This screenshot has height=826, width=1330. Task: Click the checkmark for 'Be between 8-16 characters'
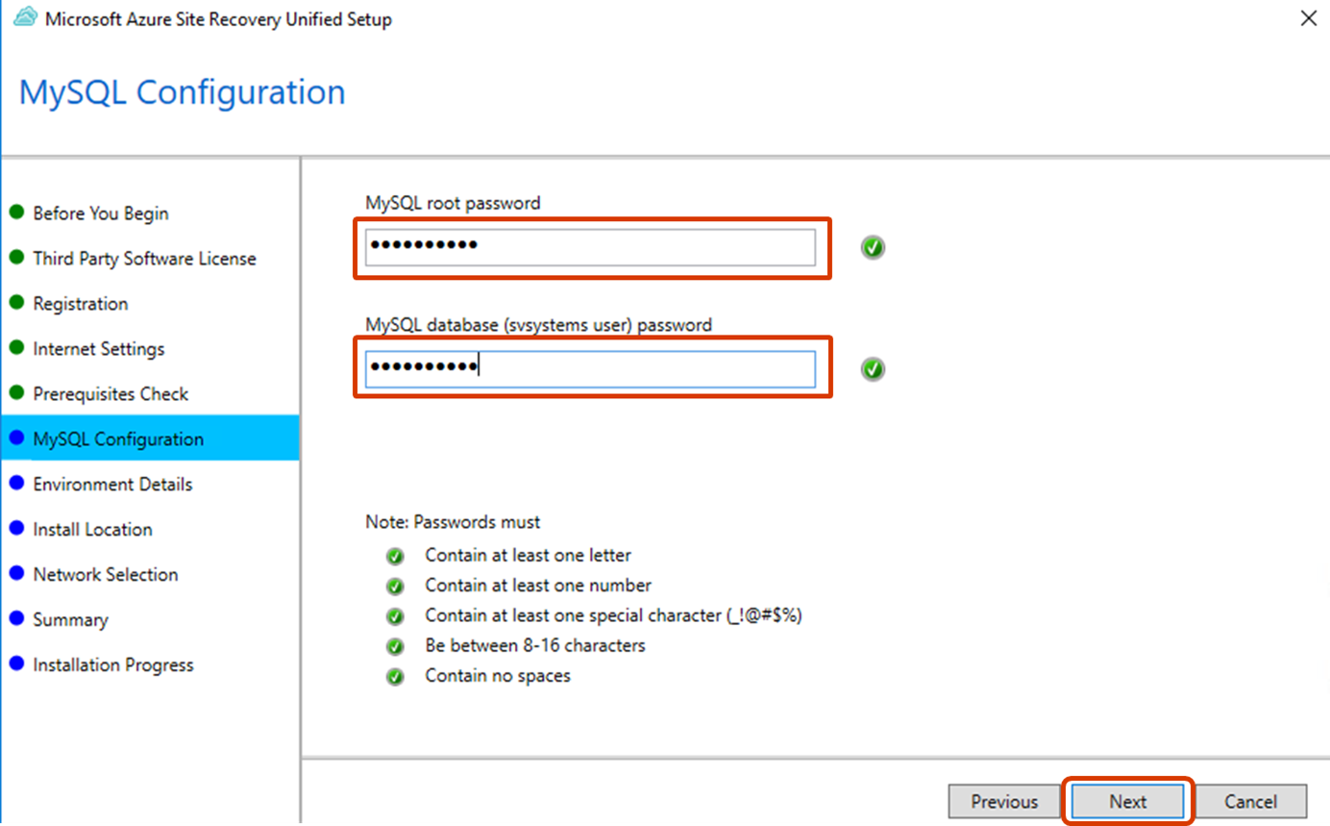395,646
